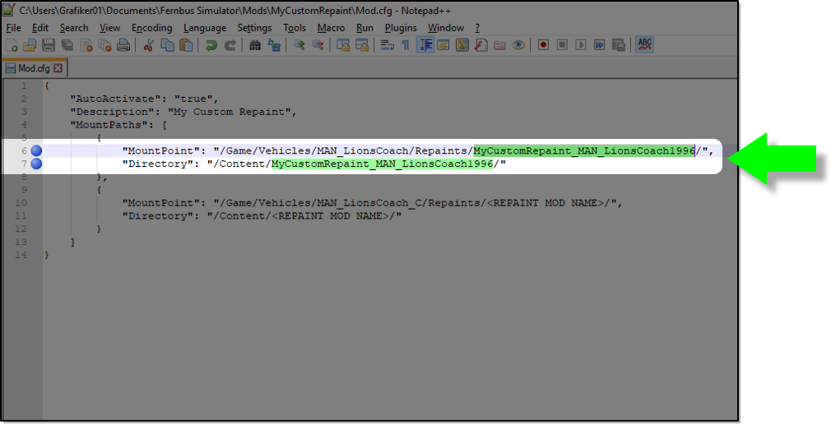Viewport: 831px width, 424px height.
Task: Click the Undo green arrow icon
Action: 211,45
